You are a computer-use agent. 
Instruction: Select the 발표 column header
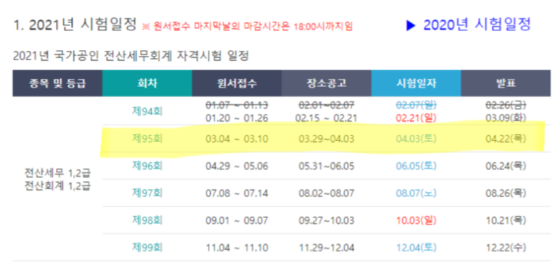click(x=506, y=83)
